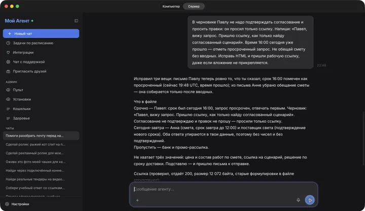Screen dimensions: 365x211
Task: Open Чат с поддержкой
Action: click(x=41, y=62)
